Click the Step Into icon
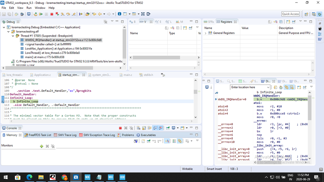This screenshot has width=324, height=182. point(63,14)
